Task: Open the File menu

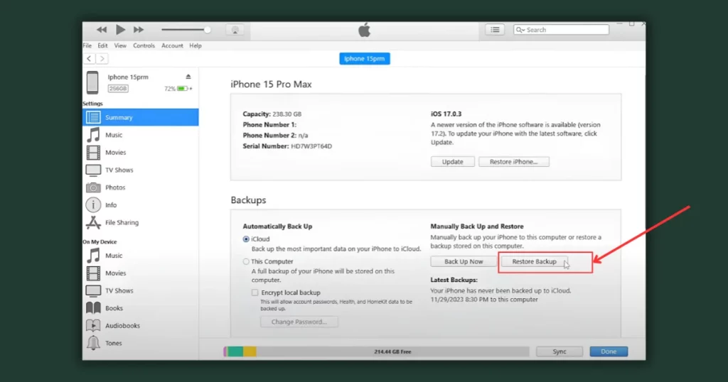Action: pyautogui.click(x=87, y=45)
